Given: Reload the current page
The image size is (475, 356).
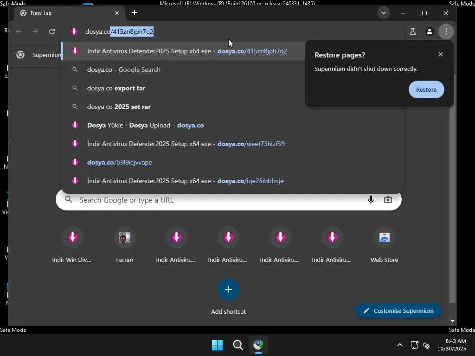Looking at the screenshot, I should 52,32.
